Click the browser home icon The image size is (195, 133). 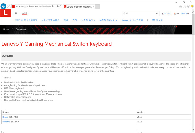click(x=181, y=6)
